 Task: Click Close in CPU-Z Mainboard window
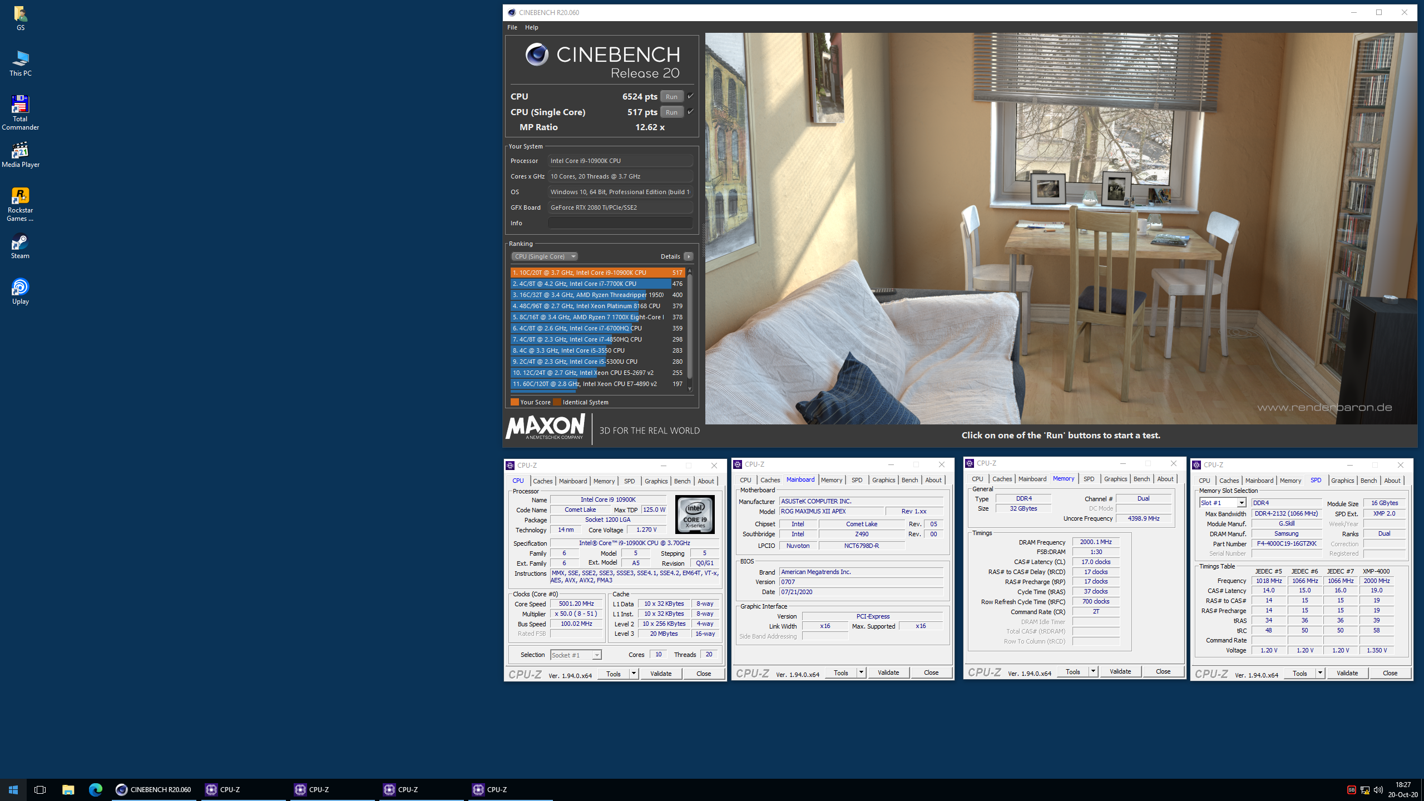931,673
